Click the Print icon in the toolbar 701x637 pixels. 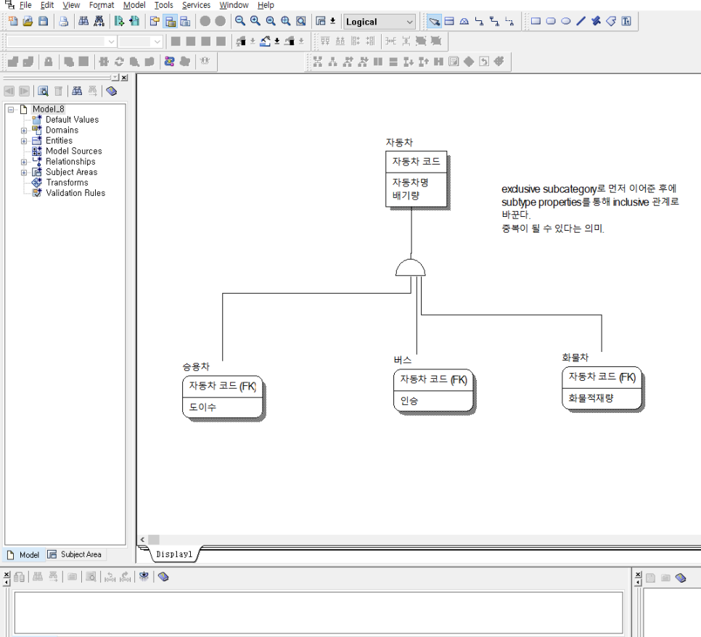pos(63,21)
